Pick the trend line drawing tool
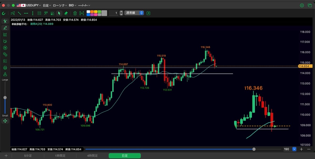 pyautogui.click(x=19, y=13)
